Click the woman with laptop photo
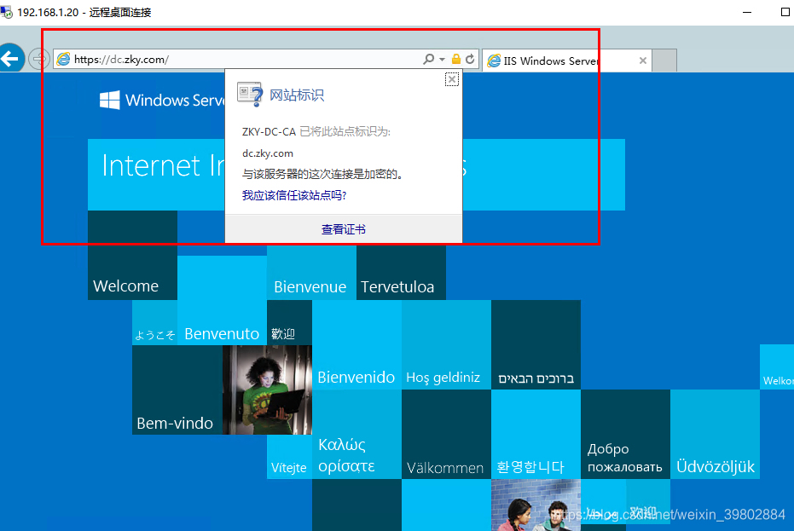 (x=268, y=390)
